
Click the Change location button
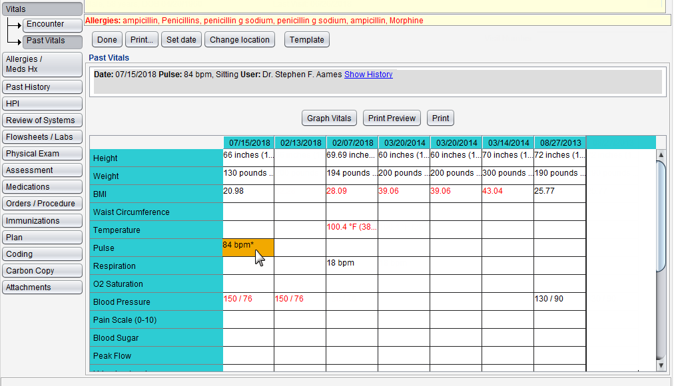[239, 40]
